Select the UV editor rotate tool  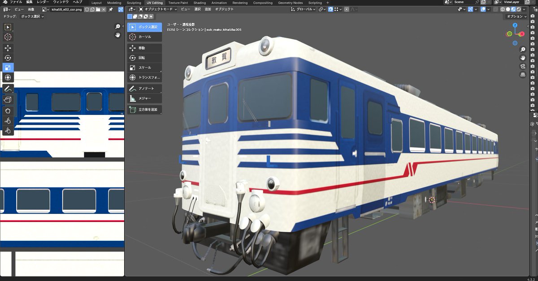[8, 58]
